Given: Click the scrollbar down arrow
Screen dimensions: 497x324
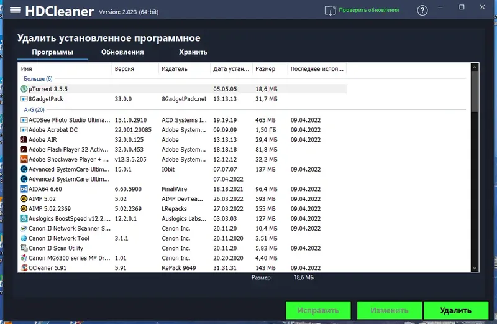Looking at the screenshot, I should [475, 268].
